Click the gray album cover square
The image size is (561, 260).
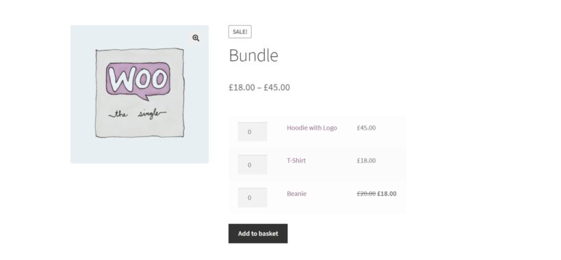click(x=140, y=93)
